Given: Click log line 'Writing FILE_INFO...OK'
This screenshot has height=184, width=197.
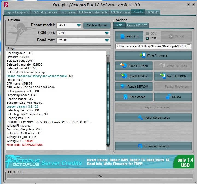Looking at the screenshot, I should click(21, 137).
